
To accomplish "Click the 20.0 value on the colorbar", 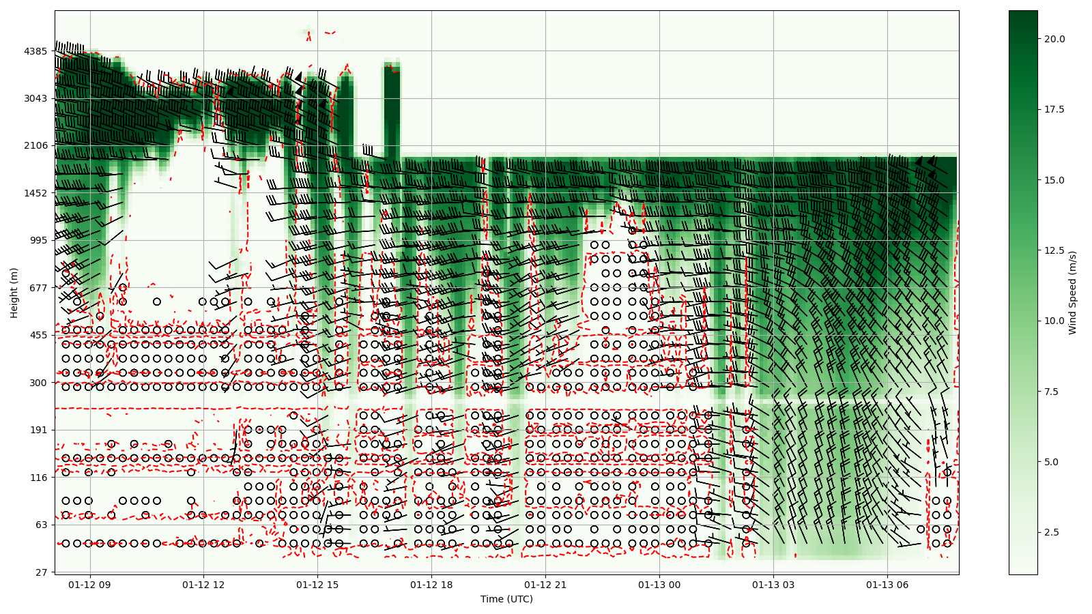I will 1054,39.
